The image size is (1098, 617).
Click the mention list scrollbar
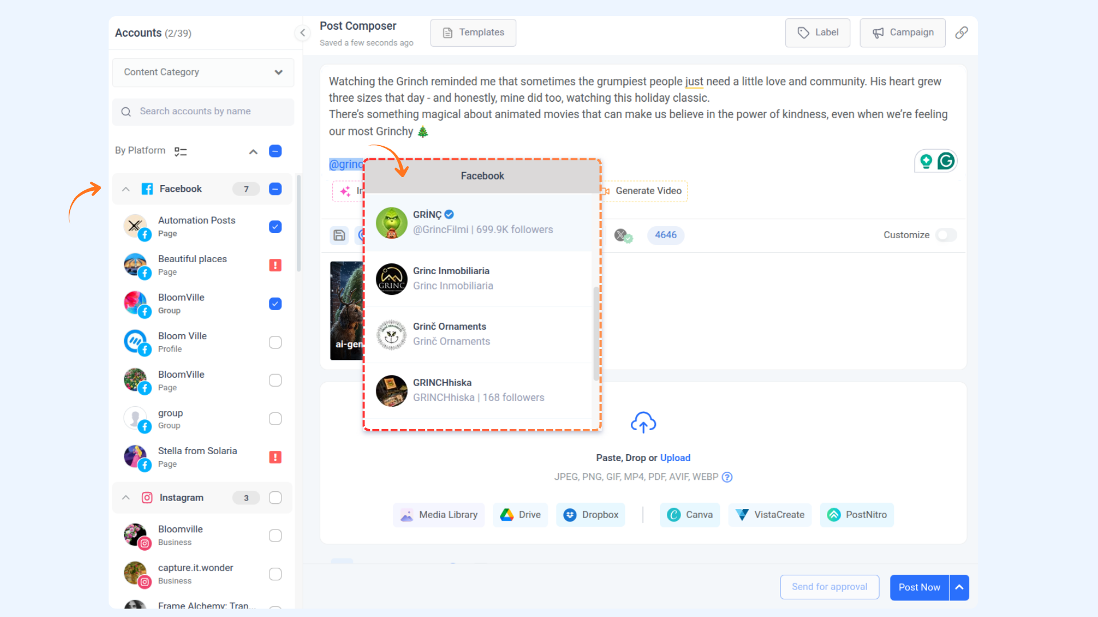pyautogui.click(x=596, y=333)
